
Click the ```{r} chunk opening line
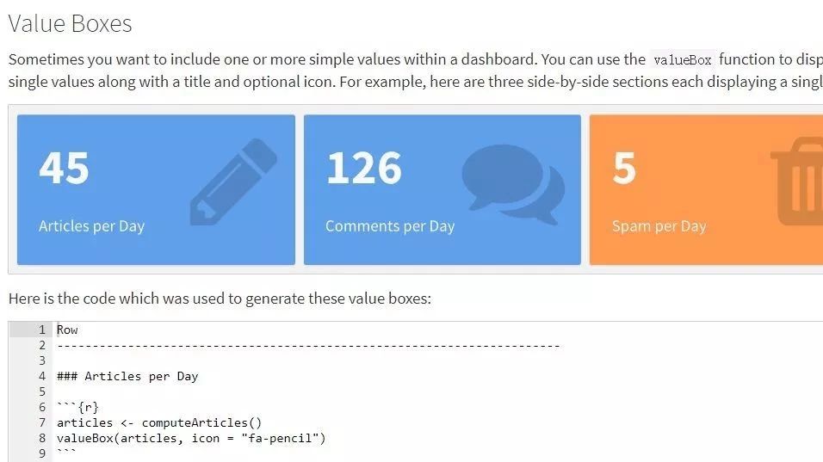77,407
